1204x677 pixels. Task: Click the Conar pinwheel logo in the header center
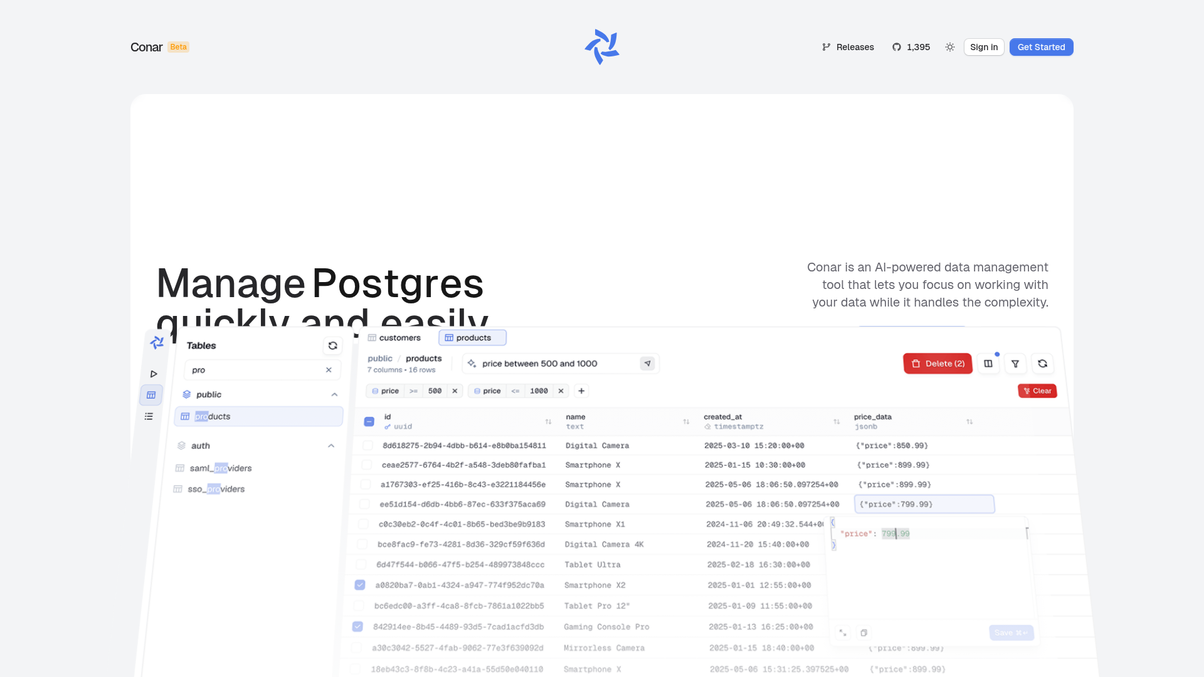(602, 47)
